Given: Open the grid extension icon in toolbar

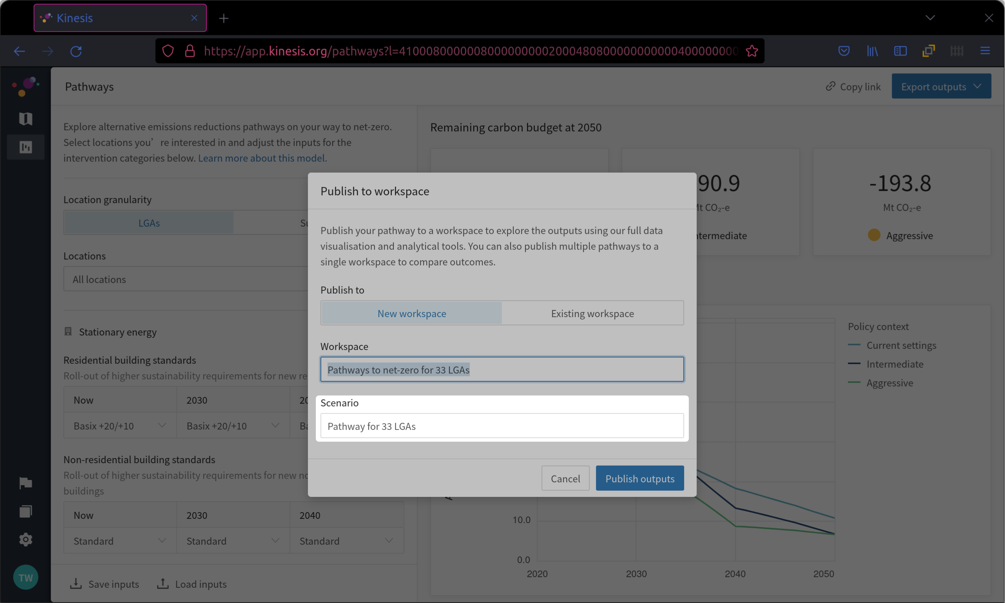Looking at the screenshot, I should [957, 51].
